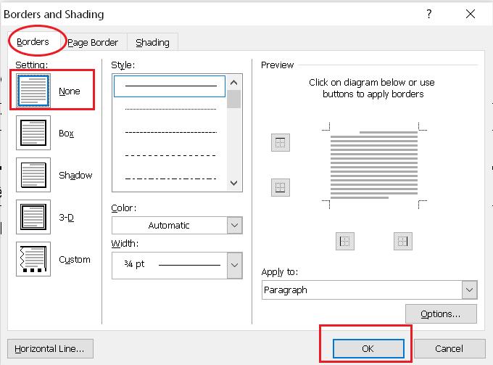493x365 pixels.
Task: Open the Page Border tab
Action: click(93, 43)
